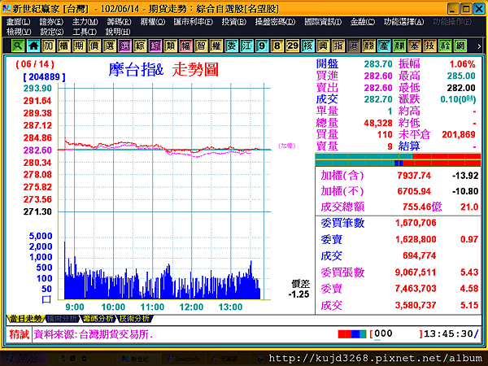
Task: Click the 基 toolbar icon
Action: 414,46
